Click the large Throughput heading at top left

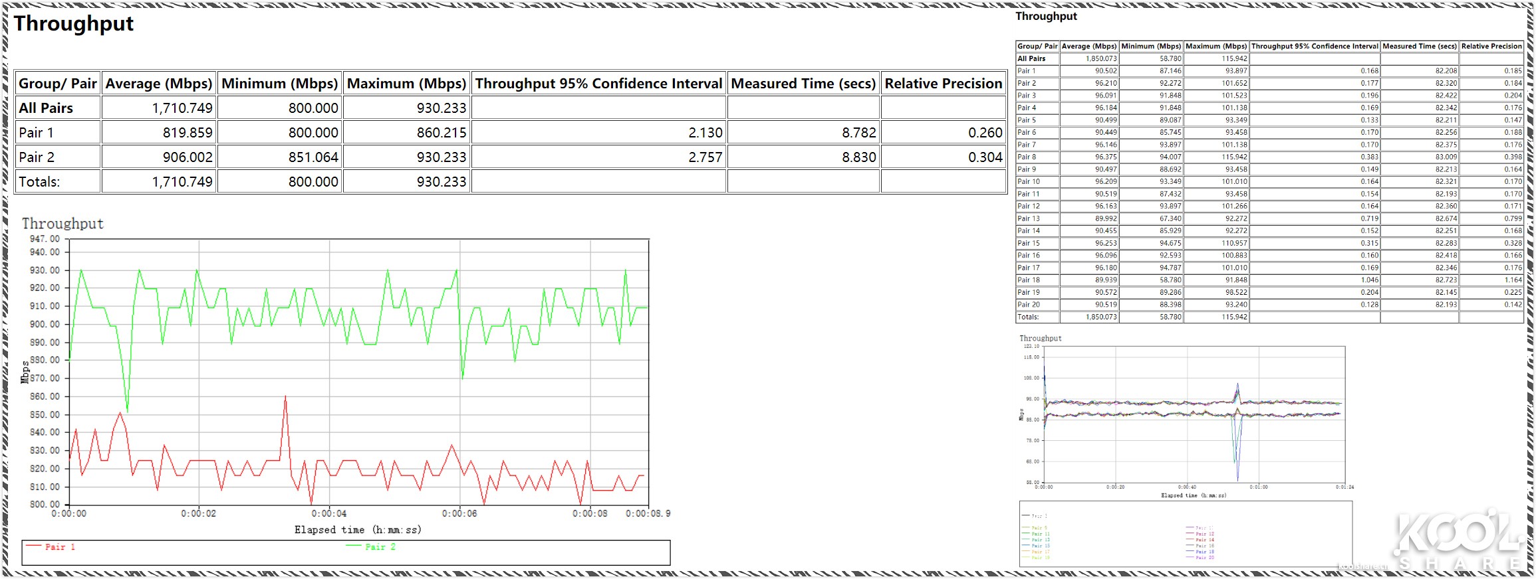point(74,24)
